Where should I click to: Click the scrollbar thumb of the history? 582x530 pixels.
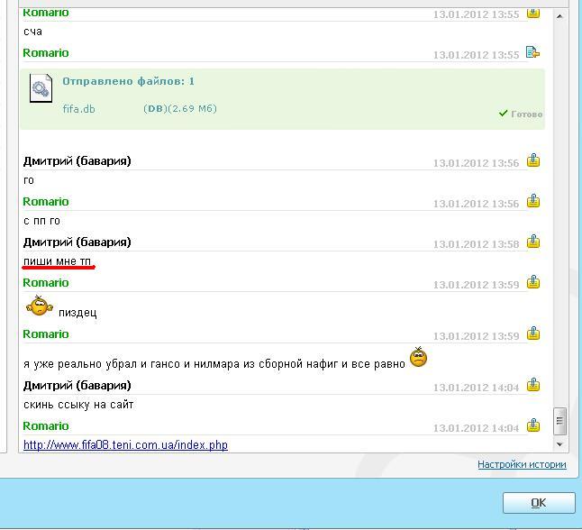[559, 421]
